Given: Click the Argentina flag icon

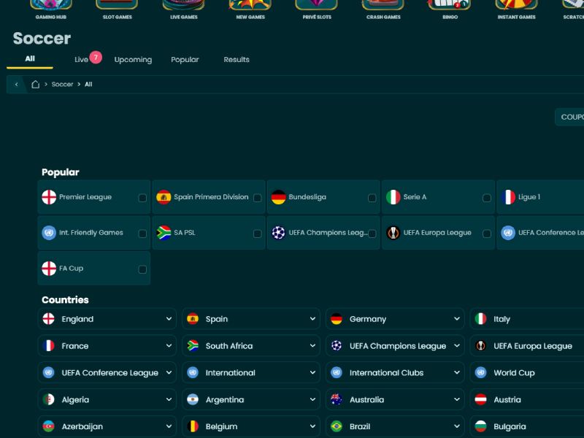Looking at the screenshot, I should [193, 399].
